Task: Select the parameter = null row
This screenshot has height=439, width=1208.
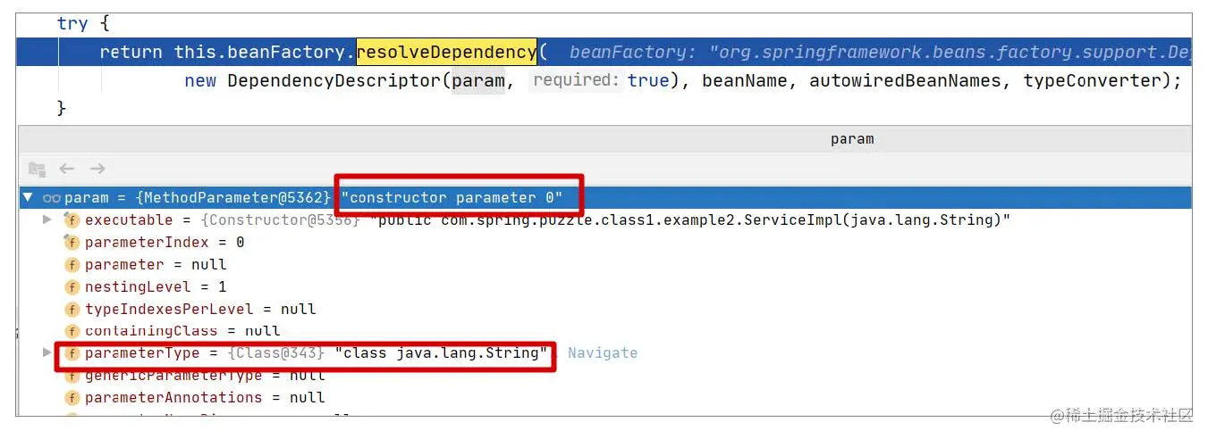Action: (604, 265)
